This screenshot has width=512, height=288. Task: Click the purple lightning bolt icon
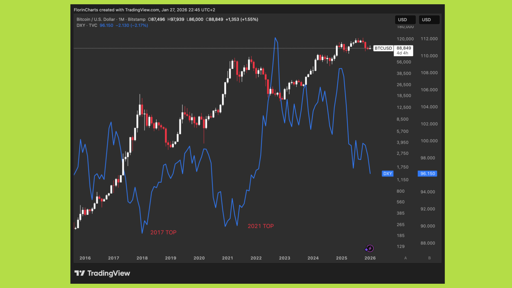370,249
